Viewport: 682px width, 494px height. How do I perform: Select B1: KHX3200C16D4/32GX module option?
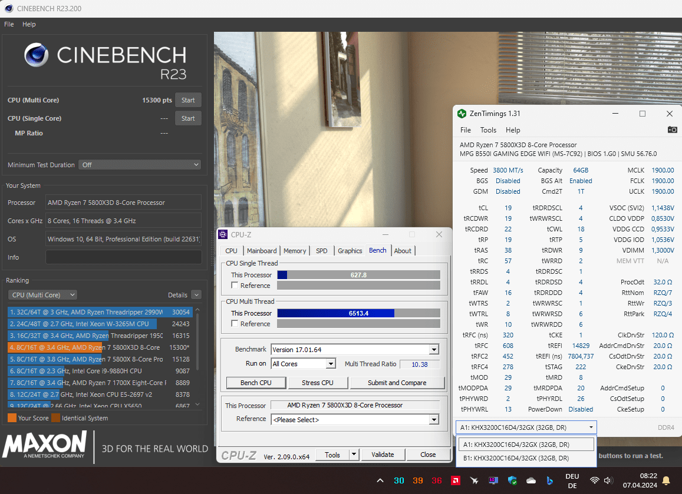(526, 458)
